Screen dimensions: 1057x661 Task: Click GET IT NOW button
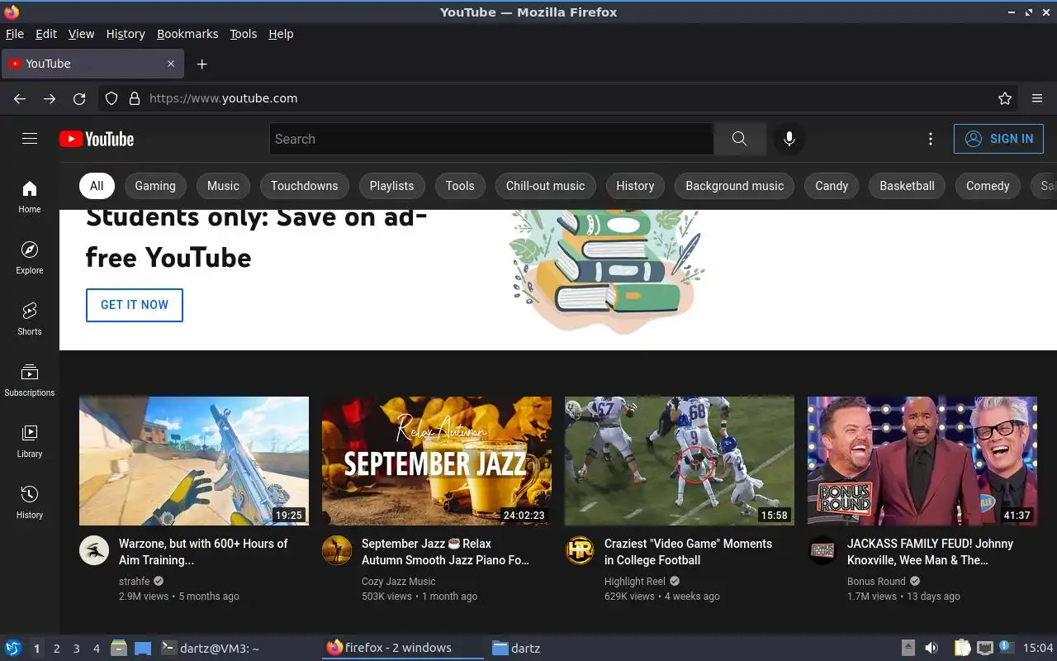(135, 305)
